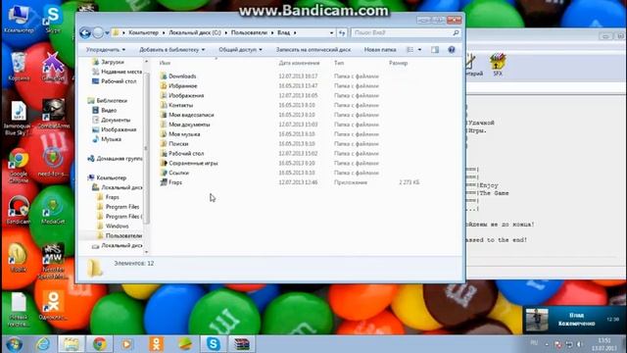Sort by the Размер column header

(x=399, y=63)
